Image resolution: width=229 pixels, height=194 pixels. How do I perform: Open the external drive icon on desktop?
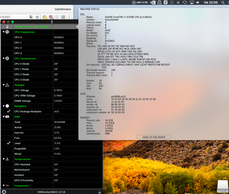tap(223, 186)
